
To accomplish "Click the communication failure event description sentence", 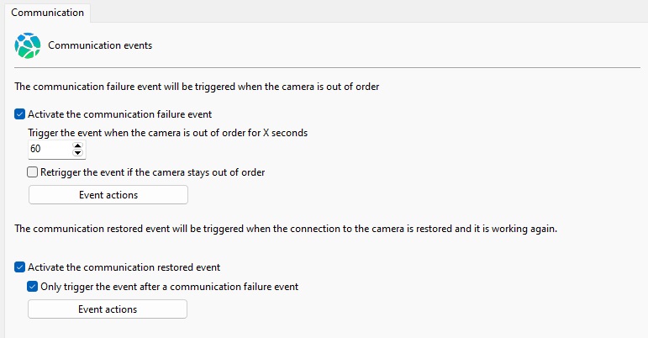I will click(x=197, y=87).
